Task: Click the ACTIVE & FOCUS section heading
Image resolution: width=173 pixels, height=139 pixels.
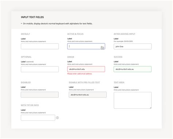Action: [76, 34]
